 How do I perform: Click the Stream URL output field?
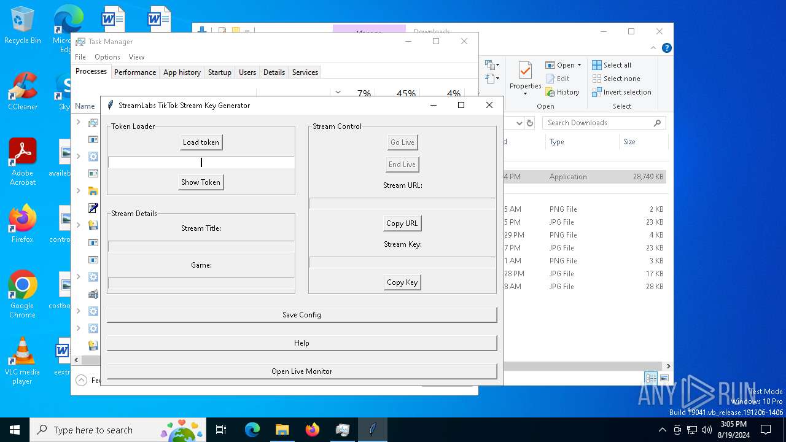tap(402, 203)
